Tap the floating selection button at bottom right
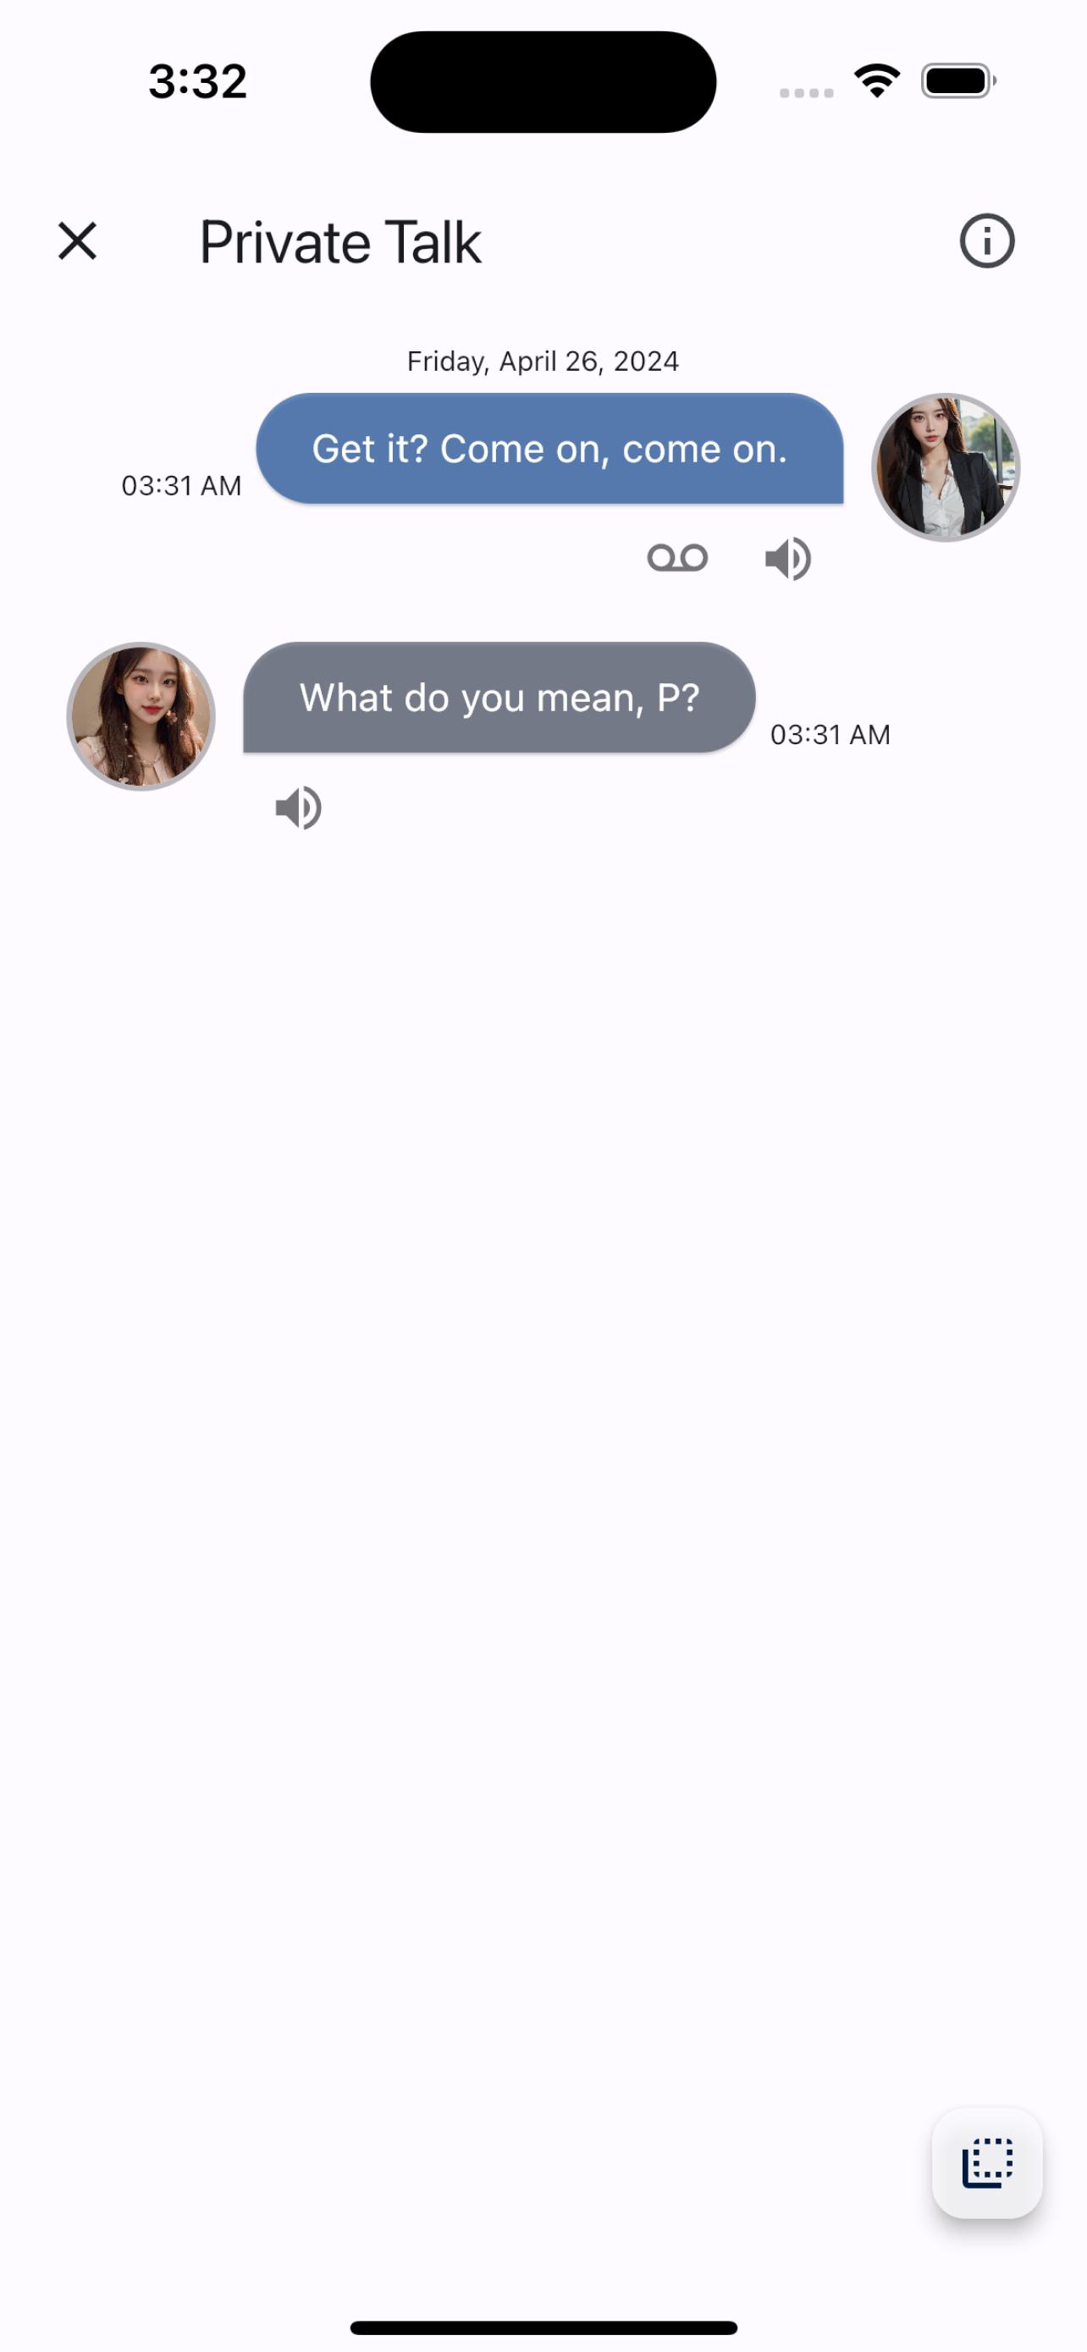The image size is (1087, 2352). coord(986,2162)
